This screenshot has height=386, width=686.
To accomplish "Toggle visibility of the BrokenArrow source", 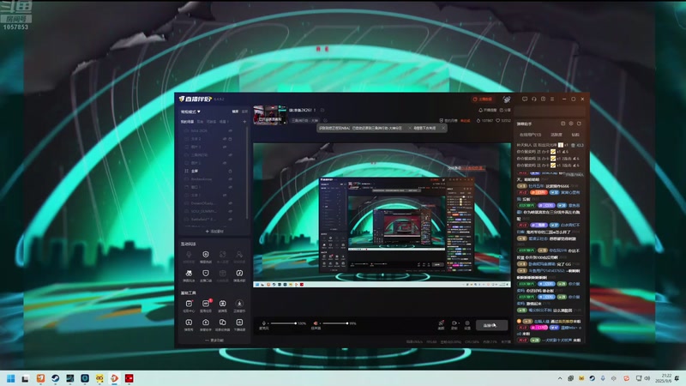I will (230, 179).
